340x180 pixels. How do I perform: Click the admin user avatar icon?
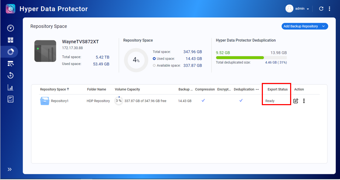pos(289,9)
